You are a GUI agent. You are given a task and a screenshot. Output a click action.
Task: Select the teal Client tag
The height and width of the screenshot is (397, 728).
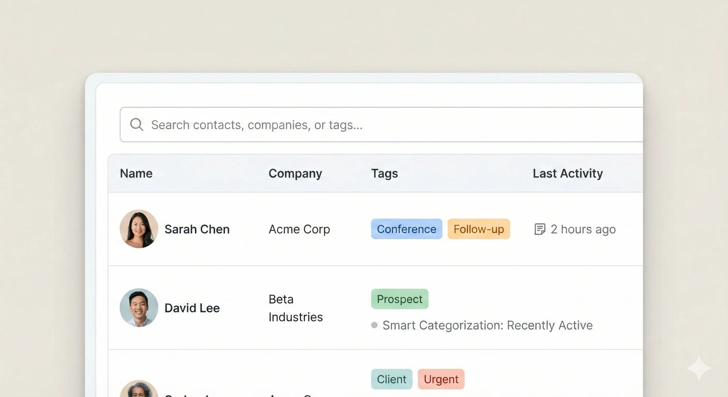click(x=391, y=379)
